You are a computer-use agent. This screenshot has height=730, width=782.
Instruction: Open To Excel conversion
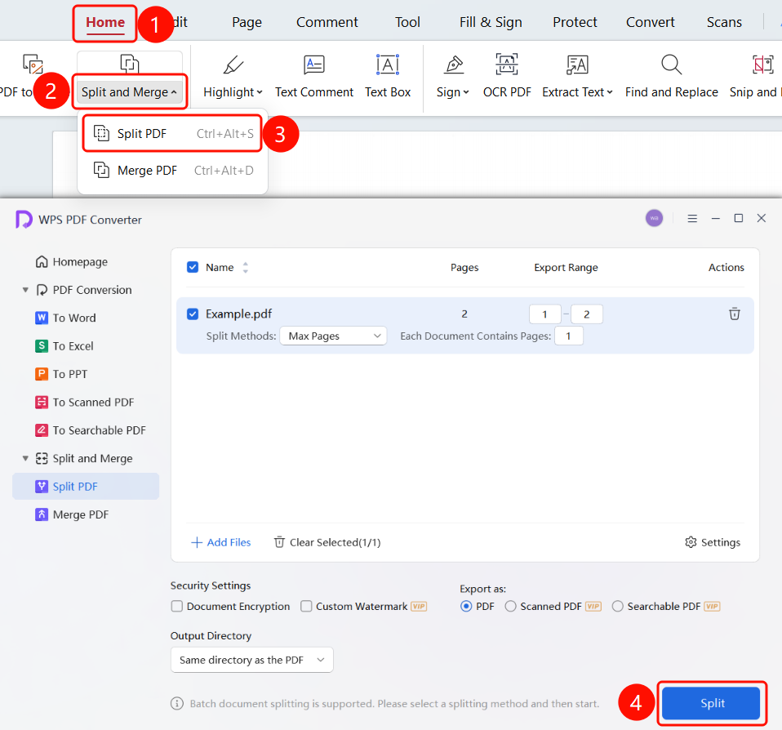[x=64, y=345]
